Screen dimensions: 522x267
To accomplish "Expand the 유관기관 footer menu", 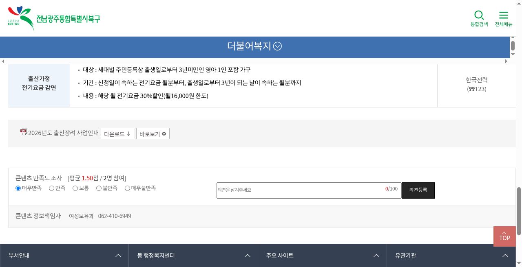I will click(x=451, y=256).
